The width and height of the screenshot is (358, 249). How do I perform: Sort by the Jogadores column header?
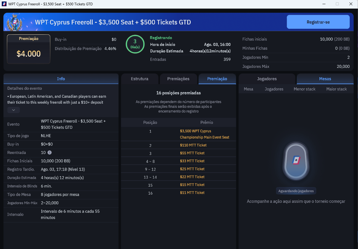click(274, 89)
